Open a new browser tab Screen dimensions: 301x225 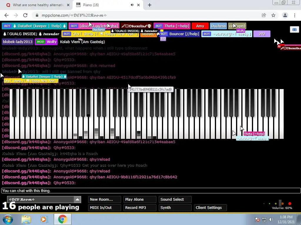[x=150, y=5]
